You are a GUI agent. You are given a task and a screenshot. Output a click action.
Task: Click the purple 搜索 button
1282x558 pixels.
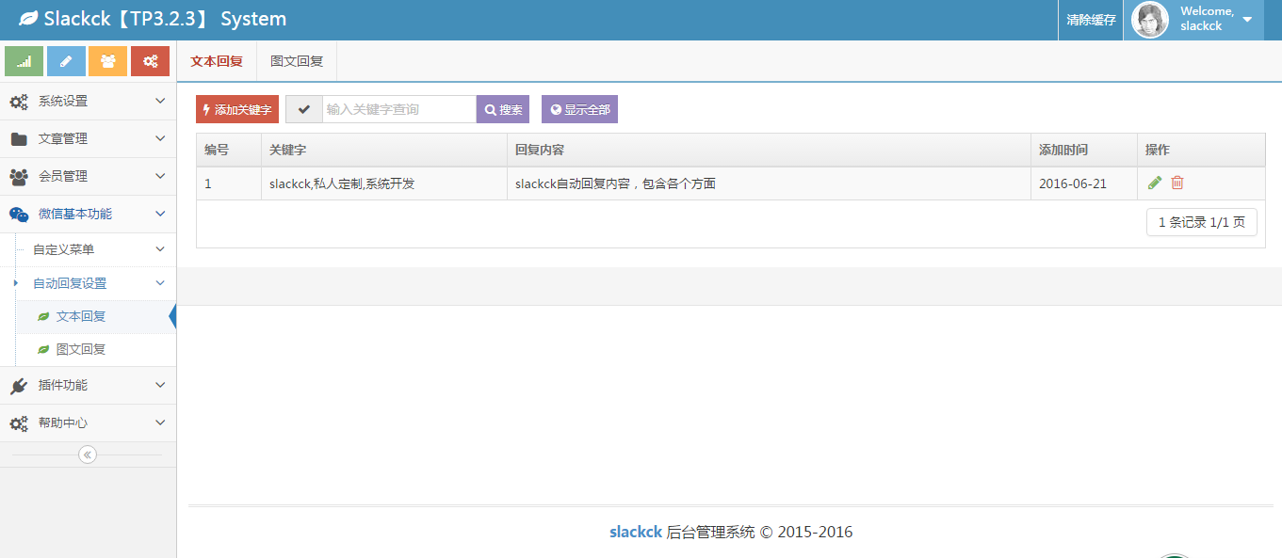click(x=503, y=109)
